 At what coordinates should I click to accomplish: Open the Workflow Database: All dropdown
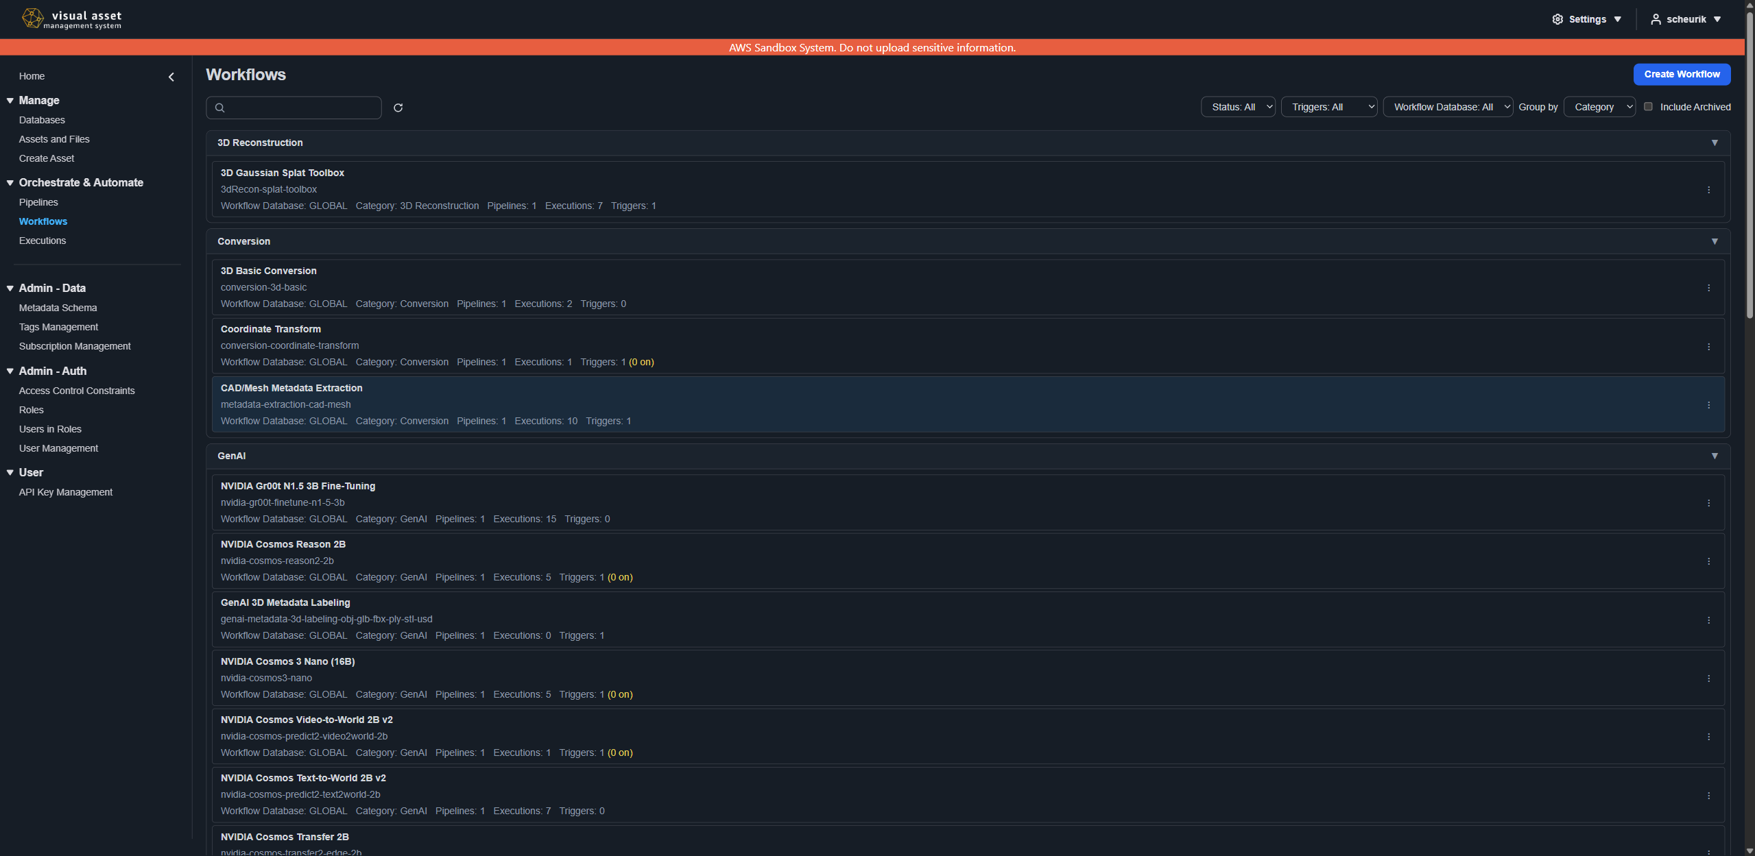tap(1448, 107)
